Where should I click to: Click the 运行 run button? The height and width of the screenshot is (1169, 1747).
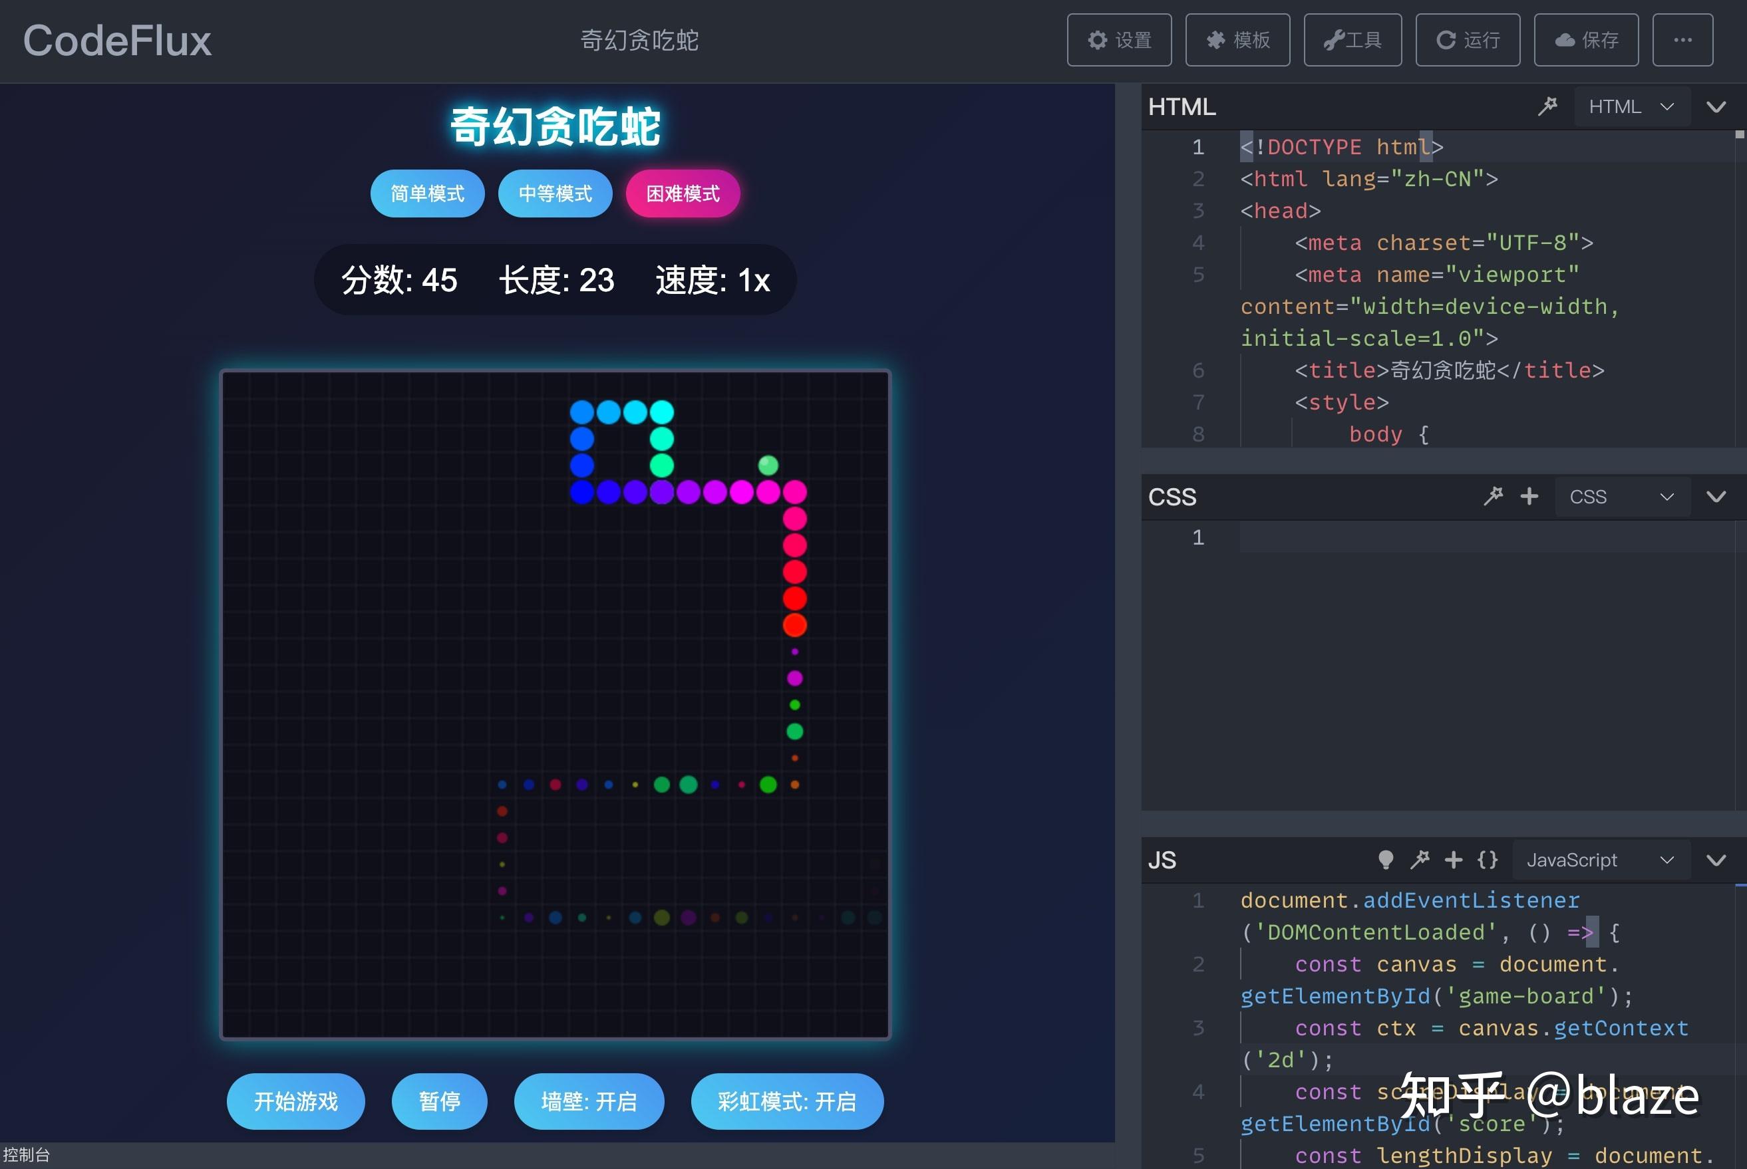click(1468, 41)
